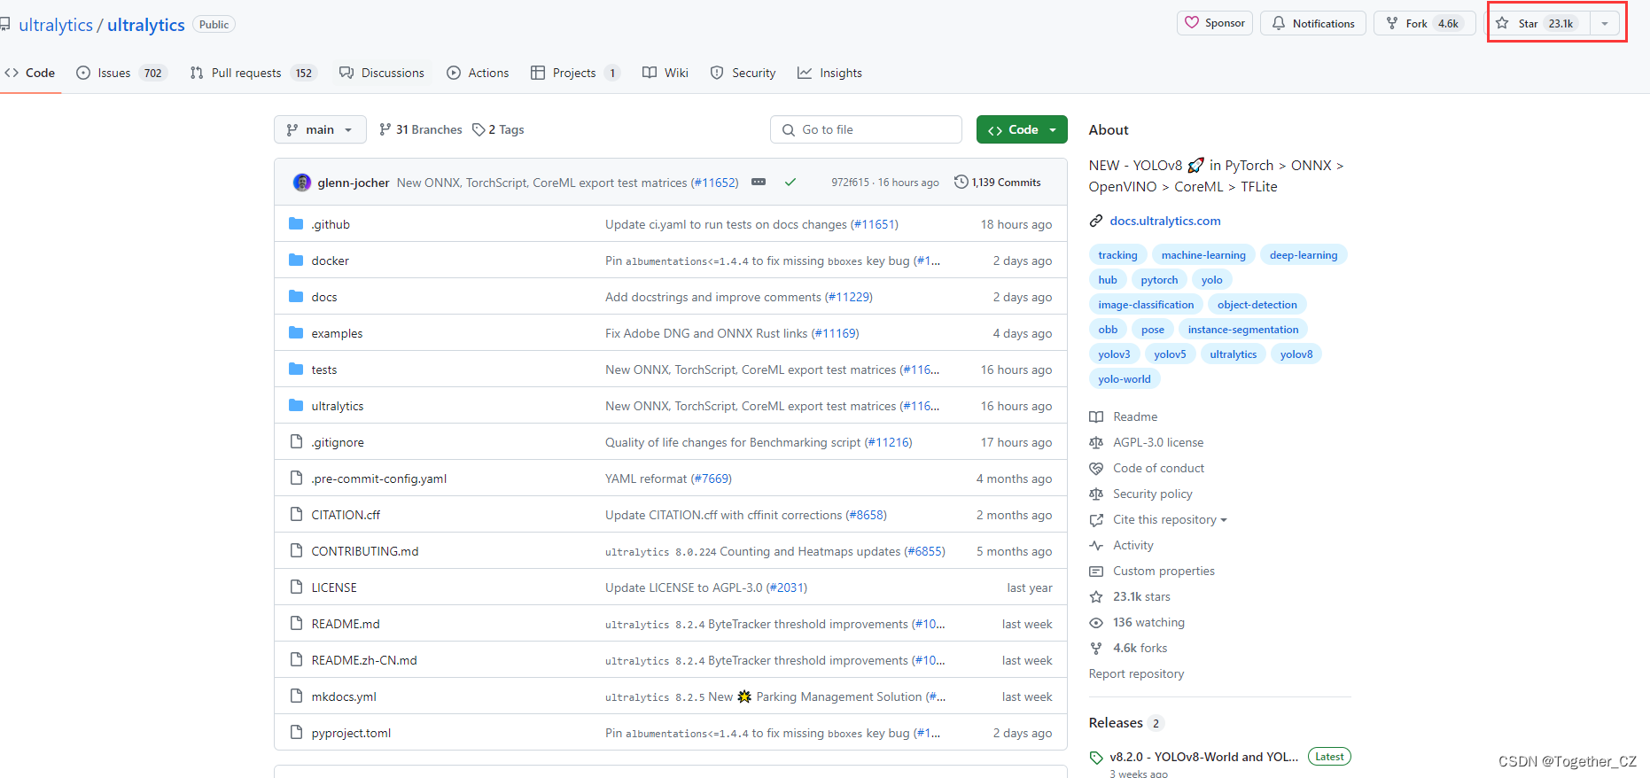The image size is (1650, 778).
Task: View the 31 Branches link
Action: coord(420,129)
